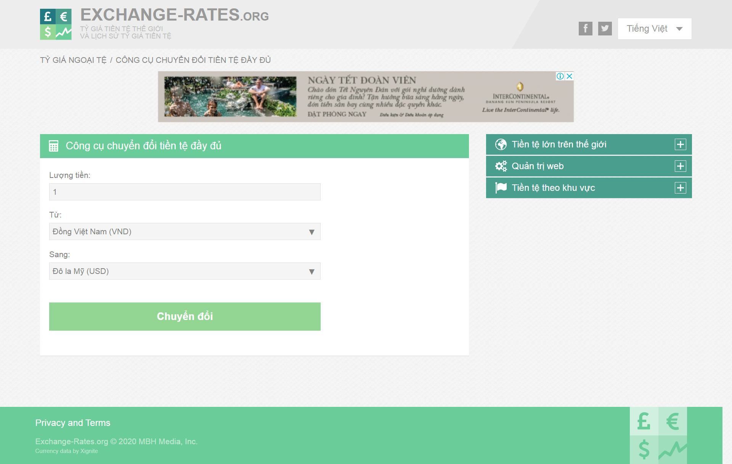Click the calculator icon in converter header
The image size is (732, 464).
point(54,146)
